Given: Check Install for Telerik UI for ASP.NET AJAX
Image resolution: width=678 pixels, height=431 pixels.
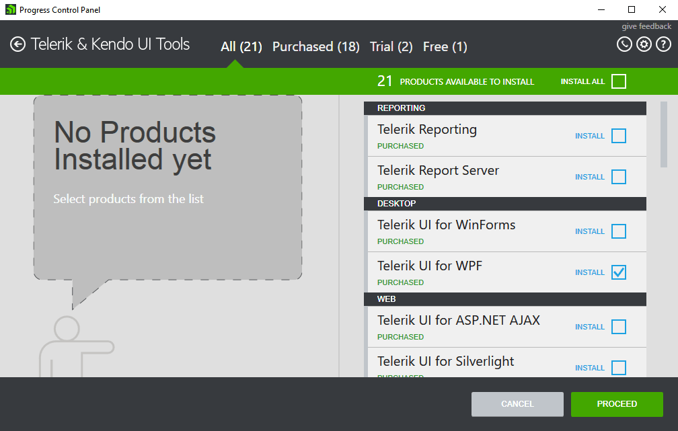Looking at the screenshot, I should pyautogui.click(x=618, y=327).
